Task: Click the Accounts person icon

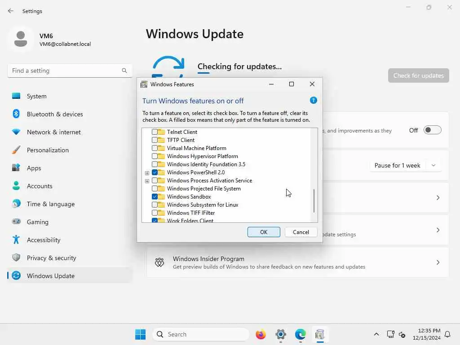Action: click(x=16, y=186)
